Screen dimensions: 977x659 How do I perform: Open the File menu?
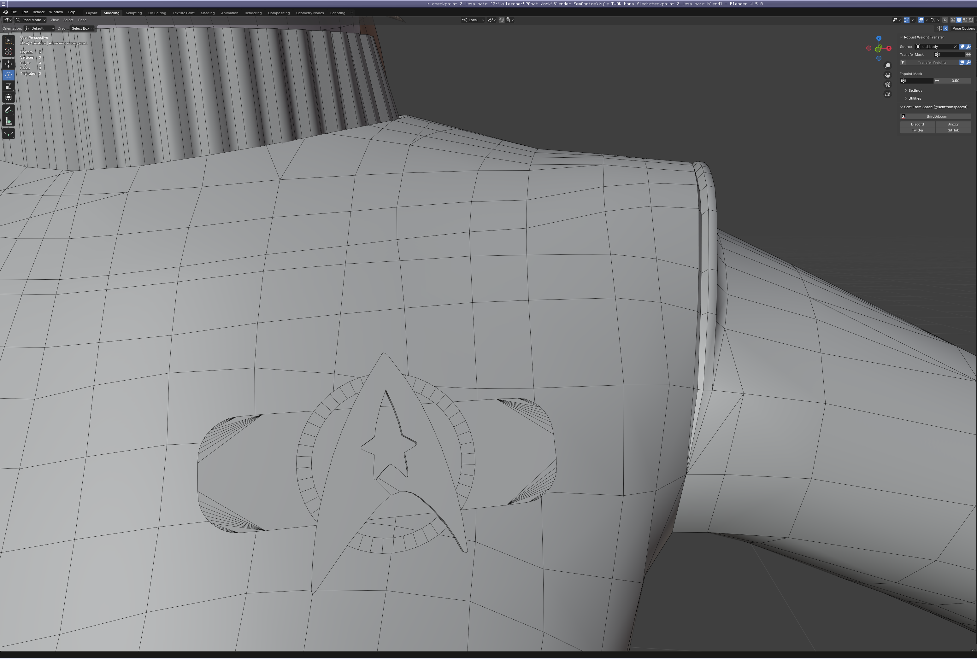(x=14, y=12)
